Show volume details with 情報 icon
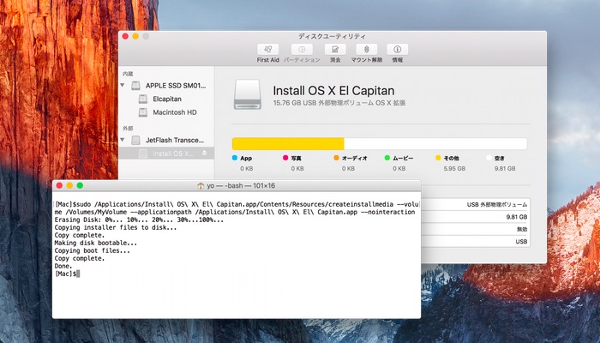 (397, 50)
